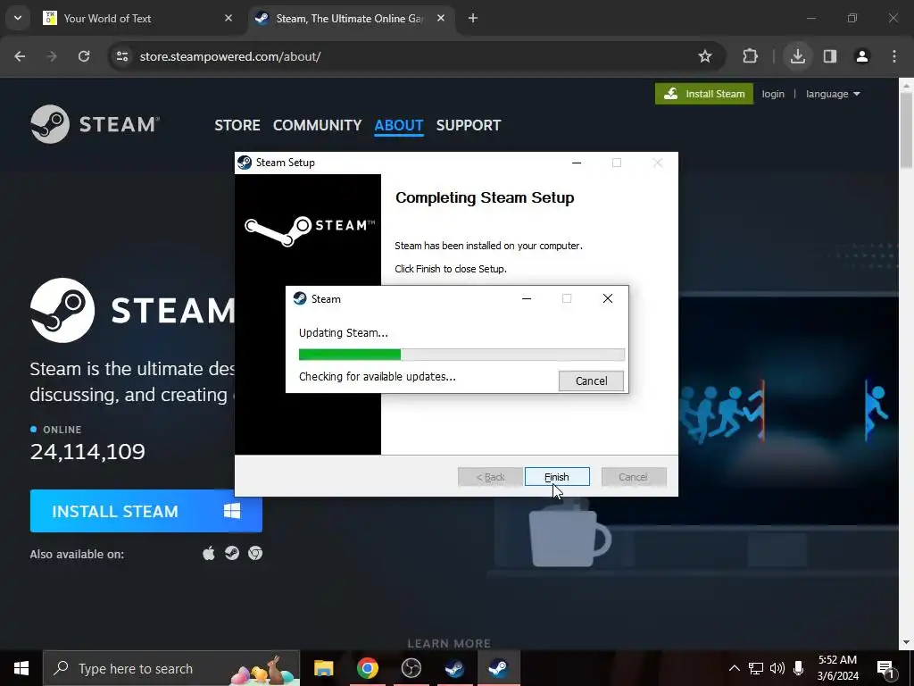Click the Steam logo in page header
914x686 pixels.
(95, 124)
